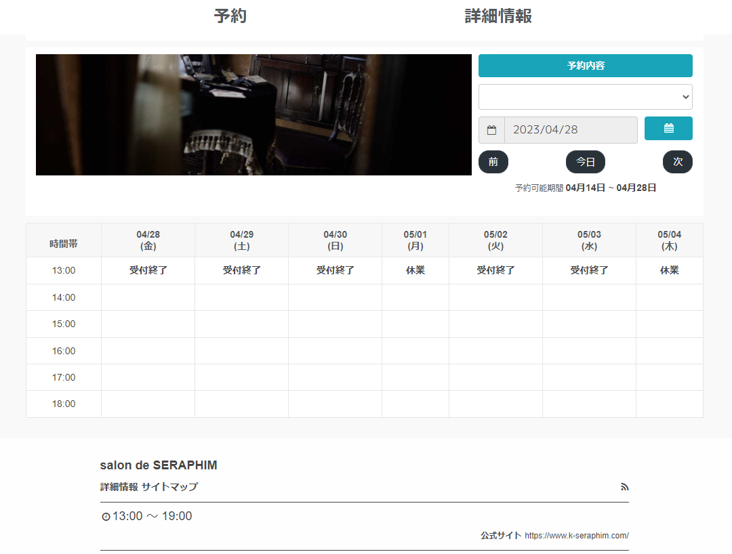Open the 詳細情報 footer link
The width and height of the screenshot is (732, 554).
[x=119, y=487]
